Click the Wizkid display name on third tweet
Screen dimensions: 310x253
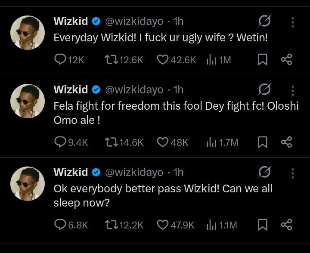coord(71,172)
